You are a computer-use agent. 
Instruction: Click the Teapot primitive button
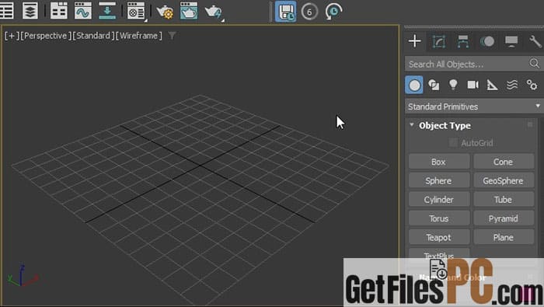coord(439,237)
